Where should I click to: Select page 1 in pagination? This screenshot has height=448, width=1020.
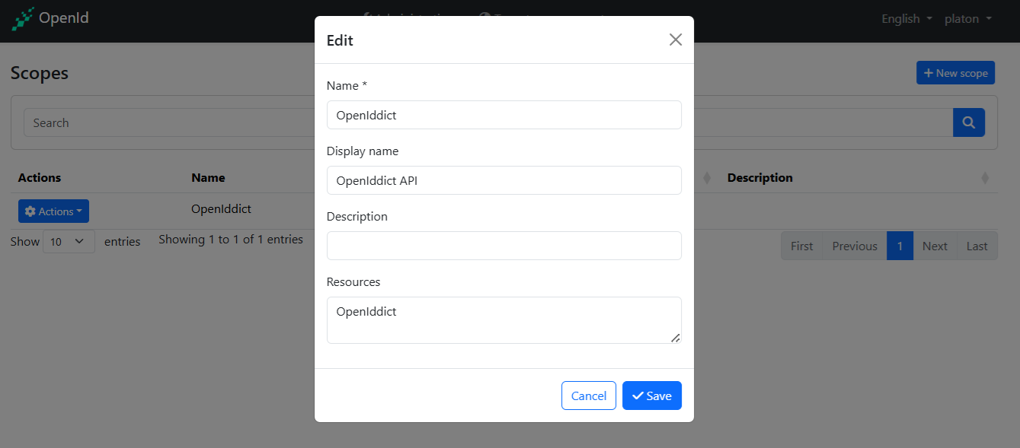click(900, 246)
